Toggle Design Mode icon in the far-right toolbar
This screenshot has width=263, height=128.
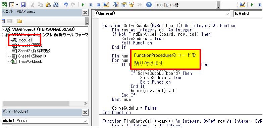pyautogui.click(x=243, y=5)
